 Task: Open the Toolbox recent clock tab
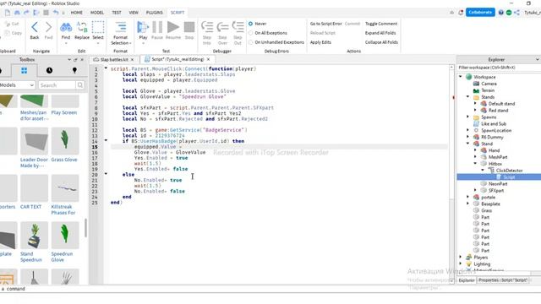49,71
